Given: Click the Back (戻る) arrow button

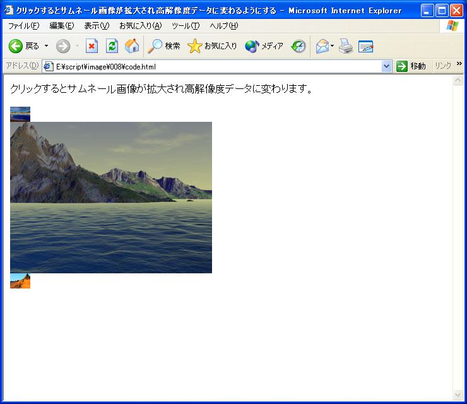Looking at the screenshot, I should 23,46.
